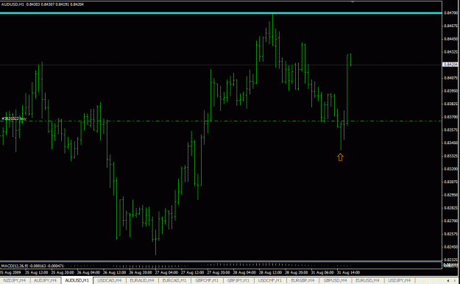Click the 0.83950 price scale label

[450, 90]
